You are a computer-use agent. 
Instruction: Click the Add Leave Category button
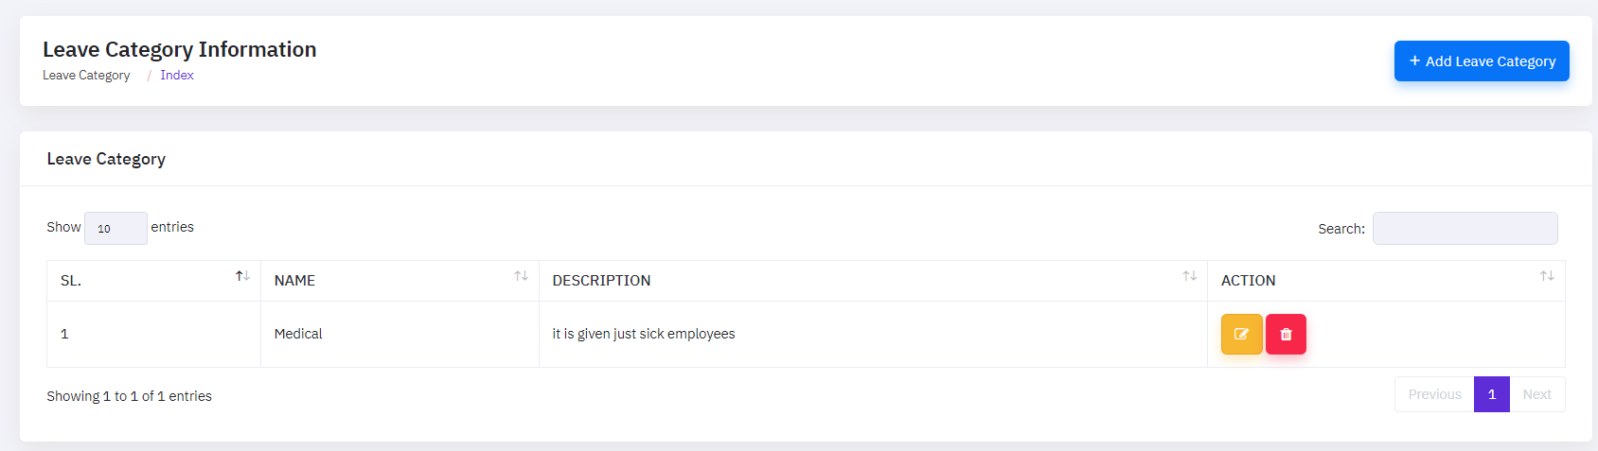[x=1481, y=61]
